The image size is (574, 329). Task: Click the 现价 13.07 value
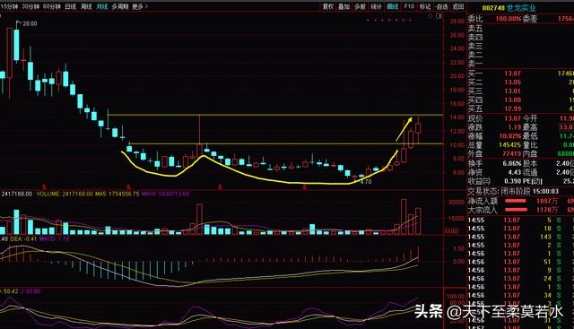(512, 118)
